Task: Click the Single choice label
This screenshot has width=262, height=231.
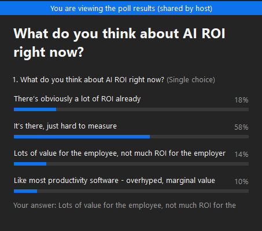Action: tap(191, 80)
